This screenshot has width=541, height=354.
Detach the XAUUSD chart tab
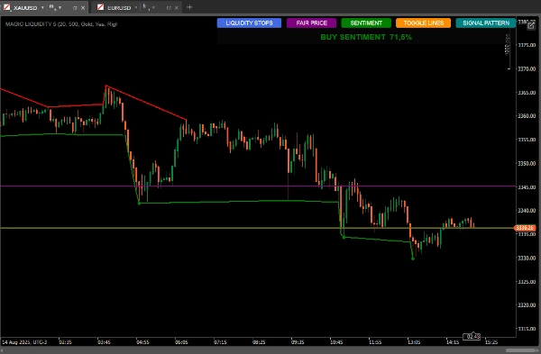(75, 7)
